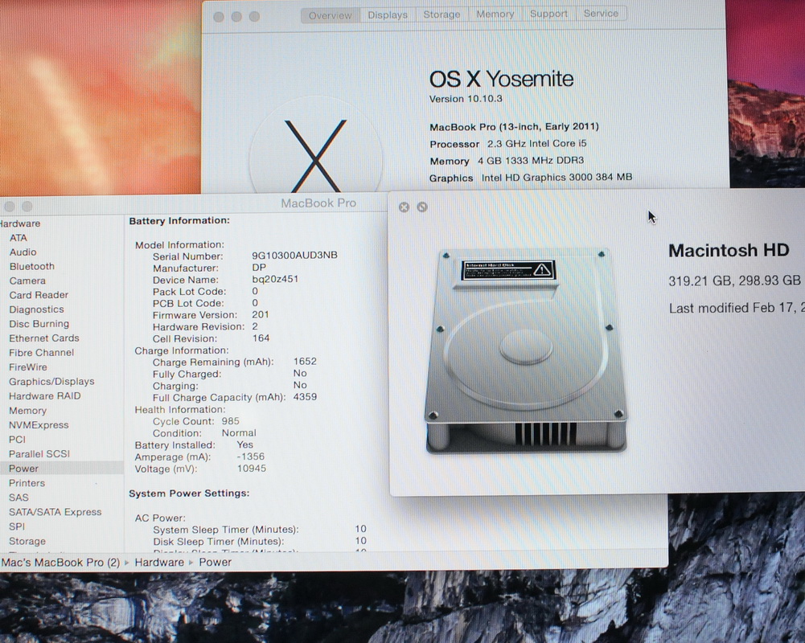Click the Condition value Normal

tap(239, 432)
